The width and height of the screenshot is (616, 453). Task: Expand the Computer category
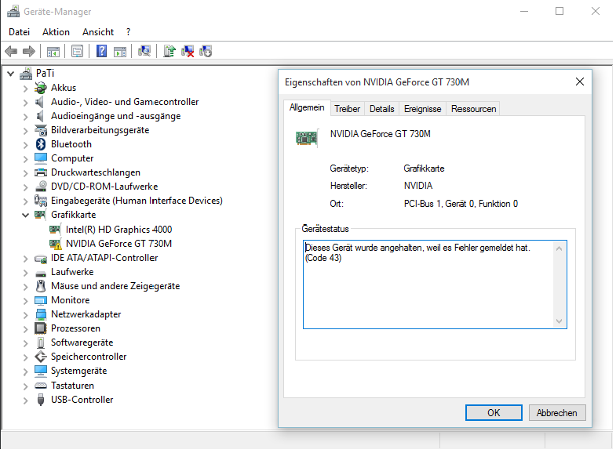(26, 159)
